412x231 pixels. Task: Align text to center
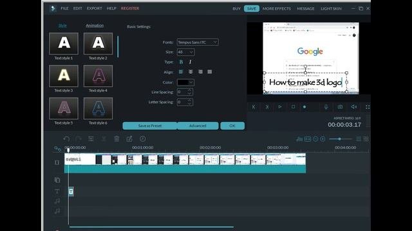click(x=191, y=72)
